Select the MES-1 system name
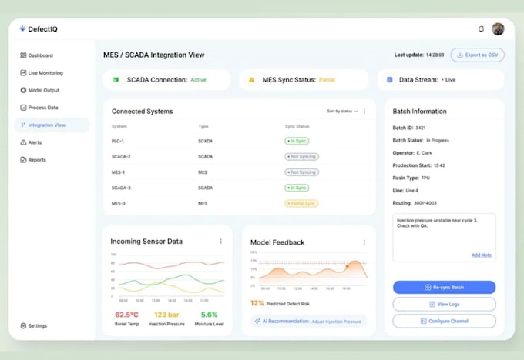Image resolution: width=524 pixels, height=360 pixels. (118, 172)
